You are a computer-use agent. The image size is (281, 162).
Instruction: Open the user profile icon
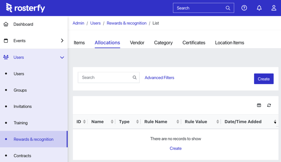[274, 8]
